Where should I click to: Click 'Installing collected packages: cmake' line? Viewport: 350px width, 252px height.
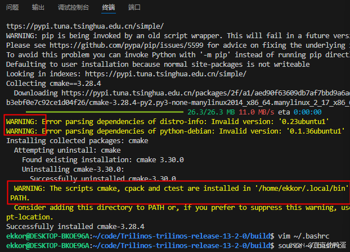(x=77, y=141)
